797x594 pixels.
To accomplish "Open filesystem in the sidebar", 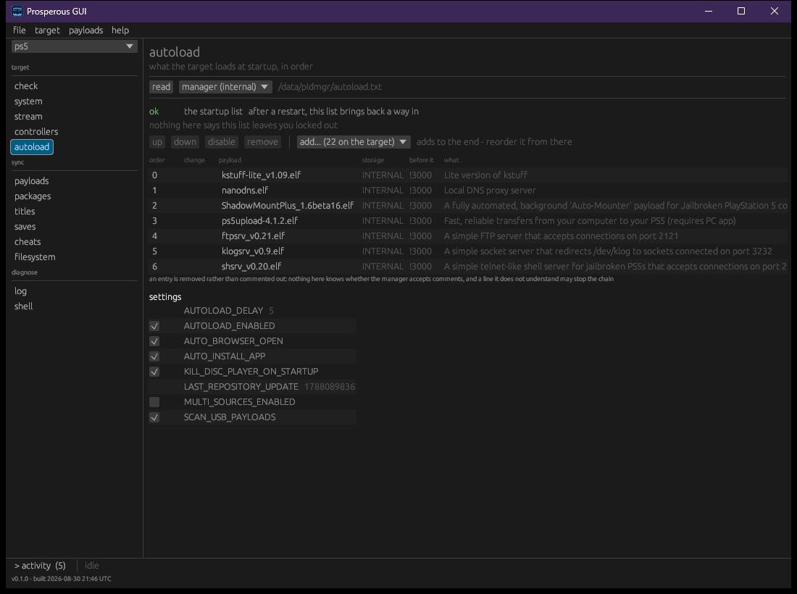I will [x=35, y=257].
